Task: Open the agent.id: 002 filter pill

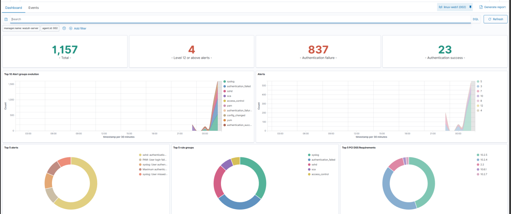Action: pyautogui.click(x=50, y=29)
